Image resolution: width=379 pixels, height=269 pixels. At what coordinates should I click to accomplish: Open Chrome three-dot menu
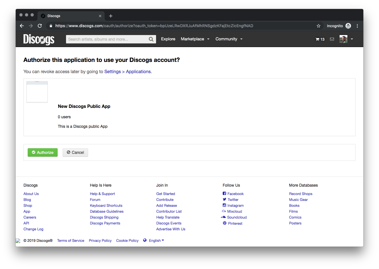coord(357,26)
